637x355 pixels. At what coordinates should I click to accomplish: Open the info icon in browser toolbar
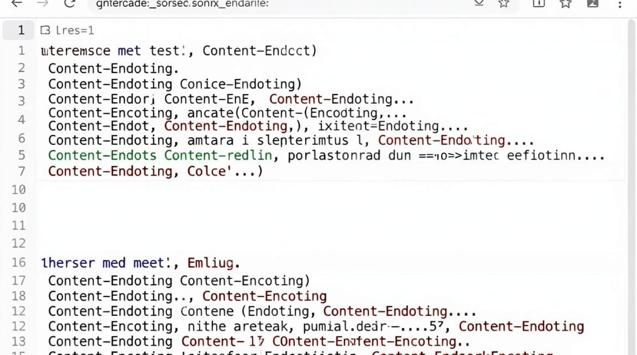pyautogui.click(x=538, y=3)
